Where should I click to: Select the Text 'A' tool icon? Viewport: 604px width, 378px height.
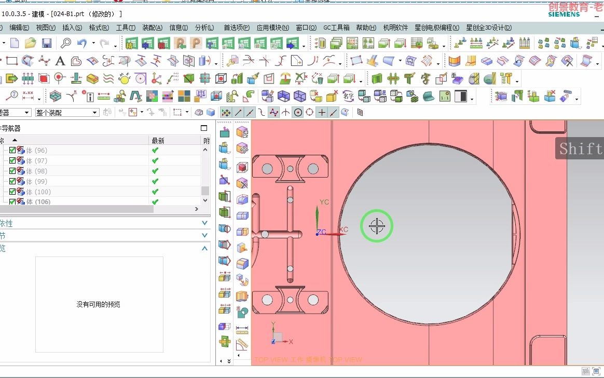[60, 61]
